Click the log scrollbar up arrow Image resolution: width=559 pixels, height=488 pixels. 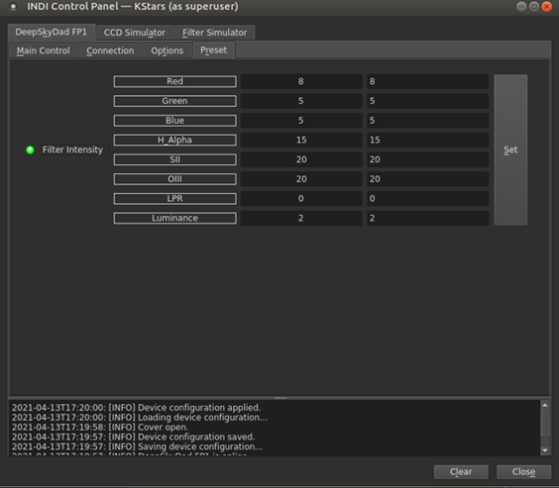(x=545, y=406)
